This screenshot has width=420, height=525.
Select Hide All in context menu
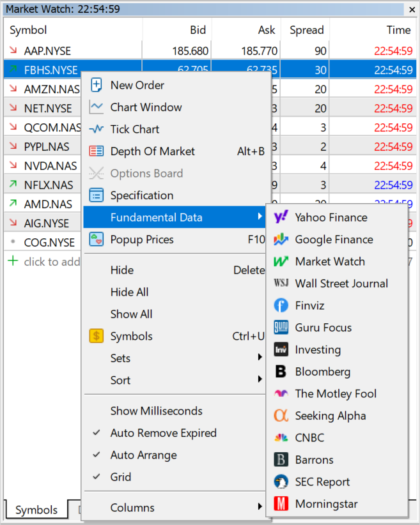(x=129, y=292)
